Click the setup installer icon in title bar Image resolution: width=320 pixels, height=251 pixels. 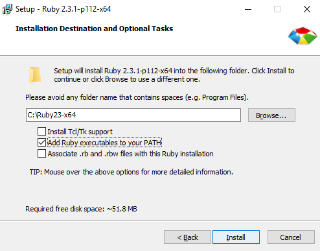tap(7, 9)
